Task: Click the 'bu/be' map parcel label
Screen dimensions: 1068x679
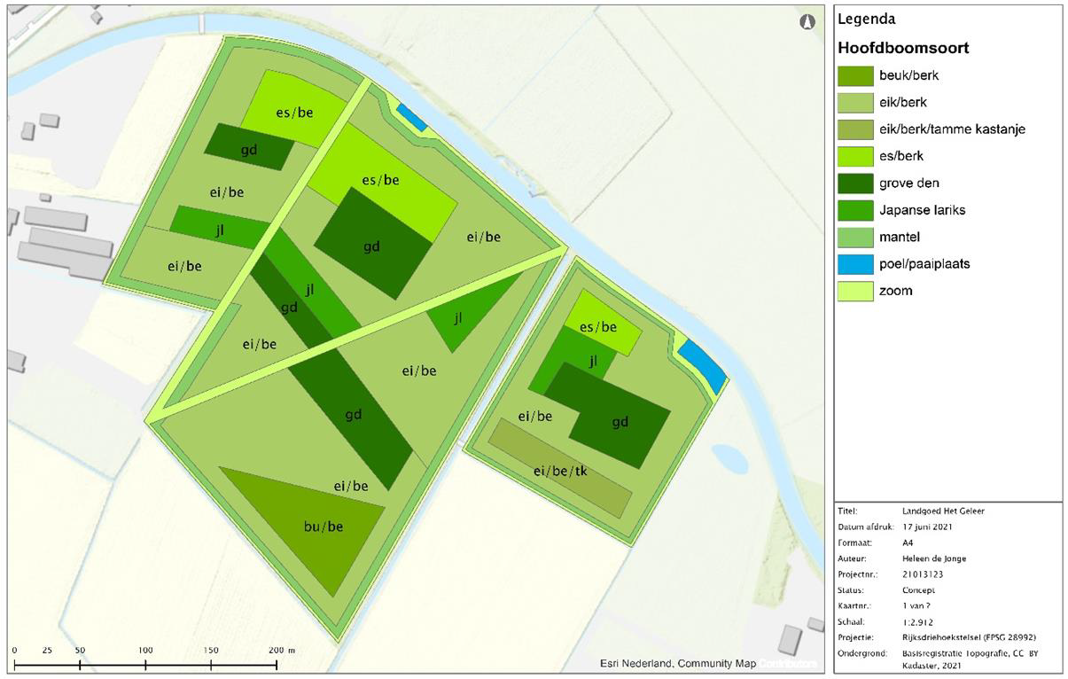Action: coord(323,527)
